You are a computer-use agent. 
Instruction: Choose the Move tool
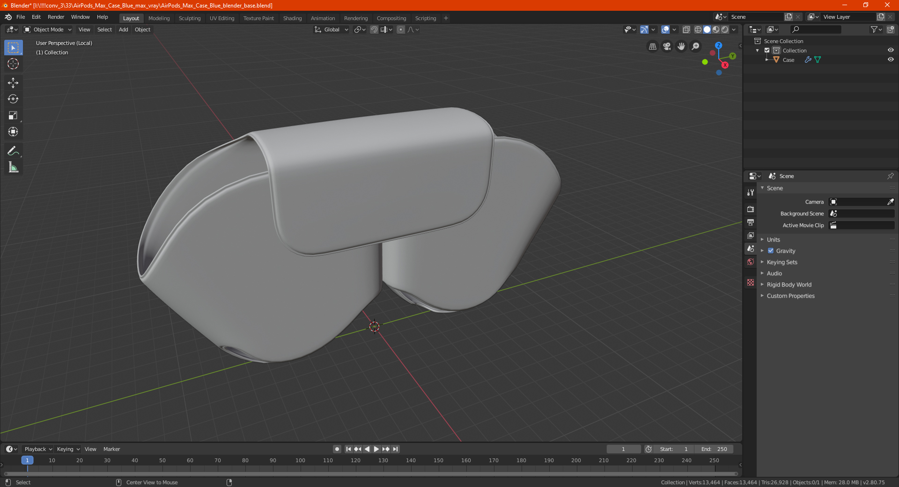13,83
